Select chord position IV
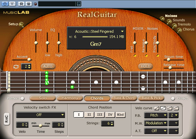Image resolution: width=196 pixels, height=139 pixels. pyautogui.click(x=110, y=114)
